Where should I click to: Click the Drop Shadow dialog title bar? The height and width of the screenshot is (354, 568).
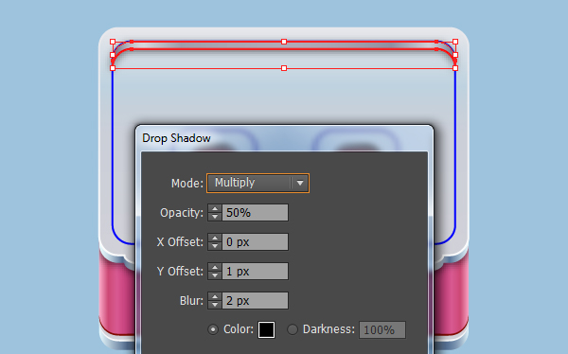tap(284, 138)
